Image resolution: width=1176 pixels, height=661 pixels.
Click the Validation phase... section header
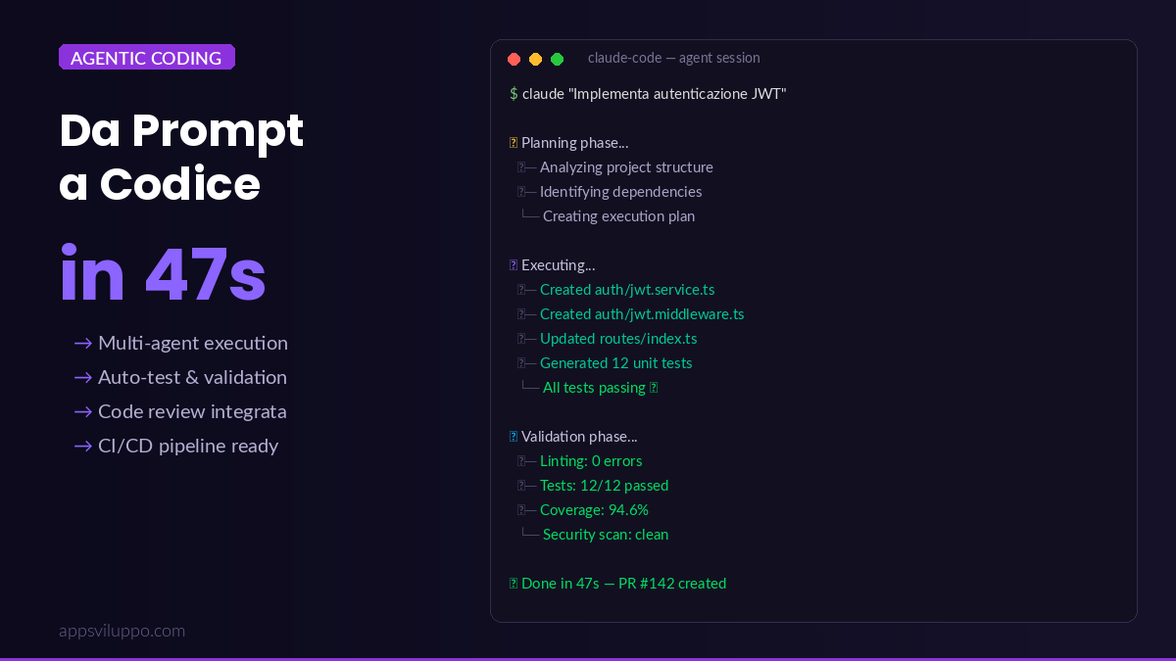(x=578, y=437)
